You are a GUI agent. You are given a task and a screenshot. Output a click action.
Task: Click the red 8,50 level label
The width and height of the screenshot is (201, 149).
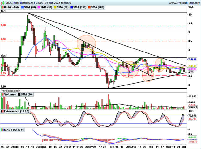(x=3, y=39)
